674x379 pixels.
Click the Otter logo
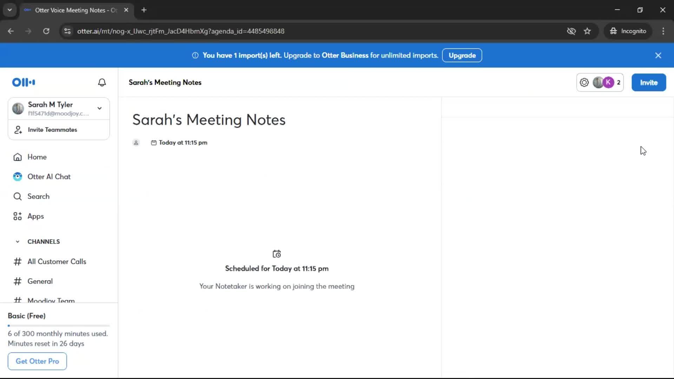point(24,82)
